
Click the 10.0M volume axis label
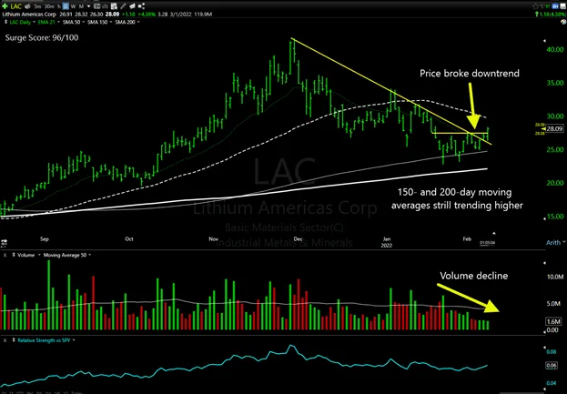point(555,278)
